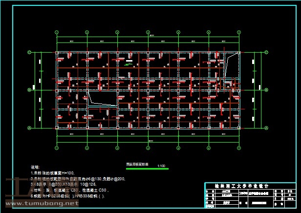Click the upper row axis bubble on left side

coord(29,53)
